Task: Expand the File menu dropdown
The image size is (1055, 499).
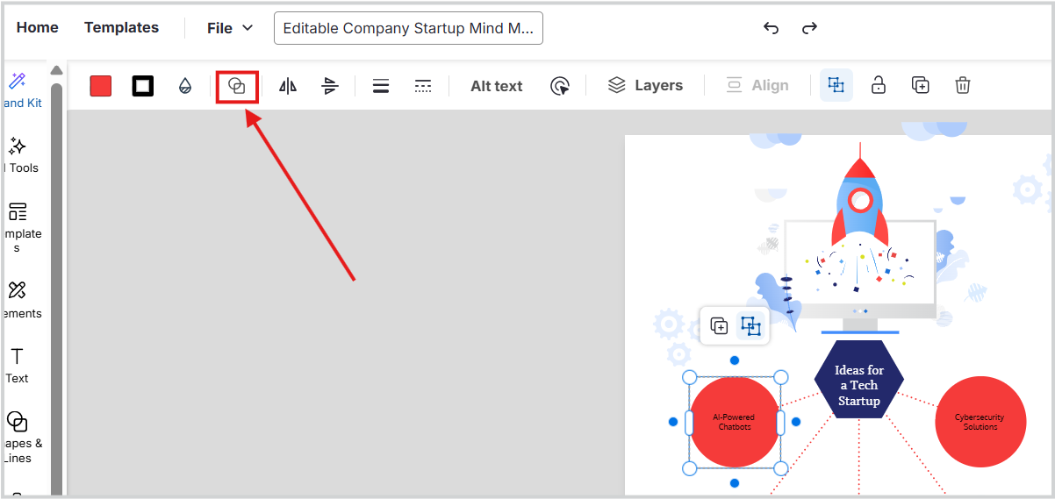Action: point(230,28)
